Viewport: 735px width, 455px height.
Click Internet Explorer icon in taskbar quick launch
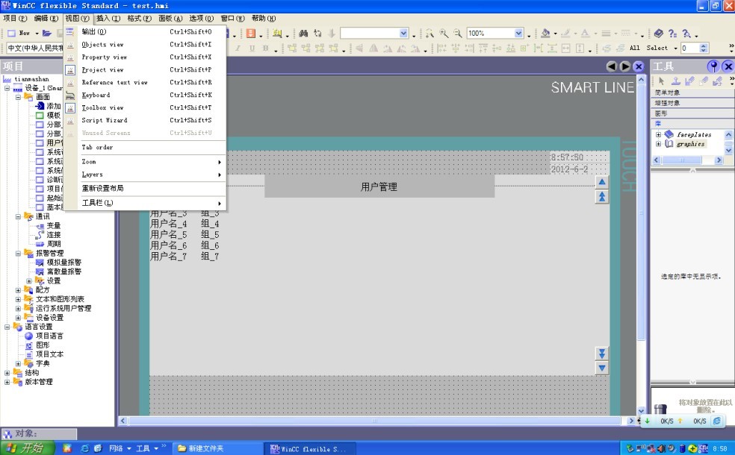pyautogui.click(x=85, y=448)
